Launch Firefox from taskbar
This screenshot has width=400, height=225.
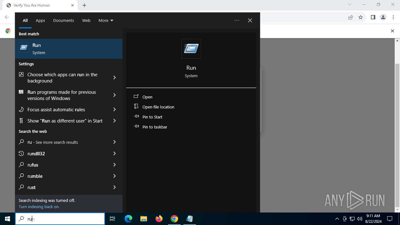point(159,219)
